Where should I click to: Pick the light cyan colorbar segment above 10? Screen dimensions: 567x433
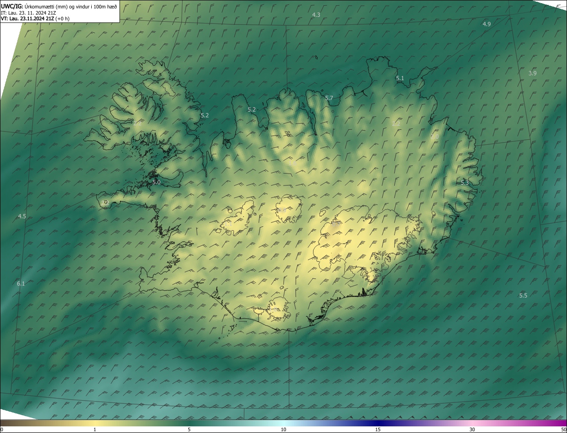click(x=283, y=423)
